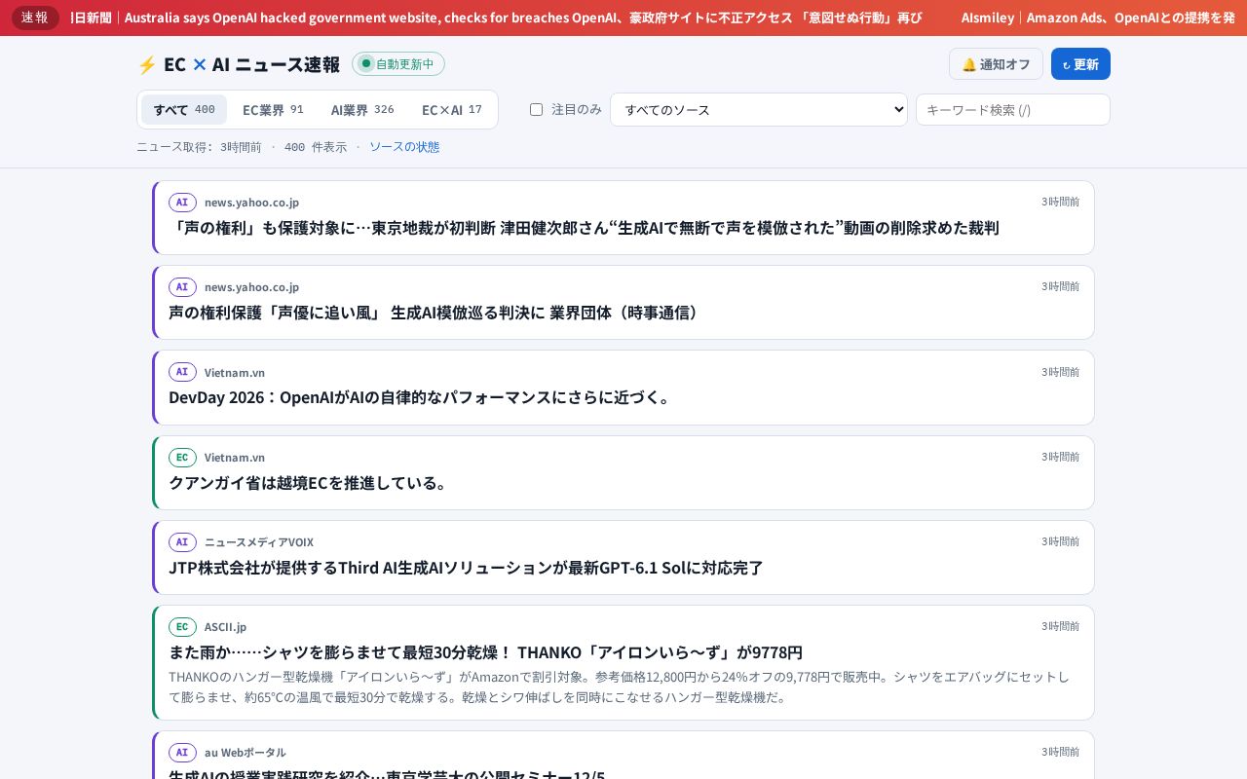The width and height of the screenshot is (1247, 779).
Task: Click ニュースメディアVOIX source label
Action: click(259, 541)
